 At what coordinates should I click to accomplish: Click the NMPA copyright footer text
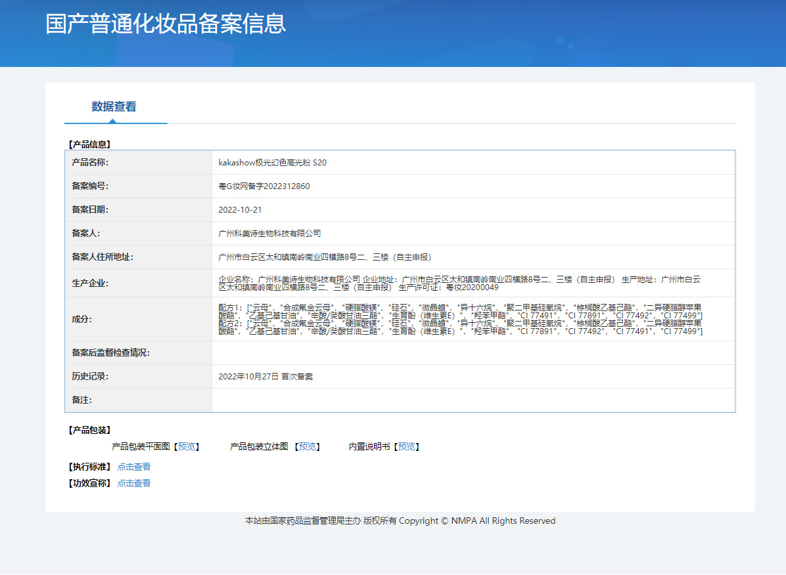(400, 521)
